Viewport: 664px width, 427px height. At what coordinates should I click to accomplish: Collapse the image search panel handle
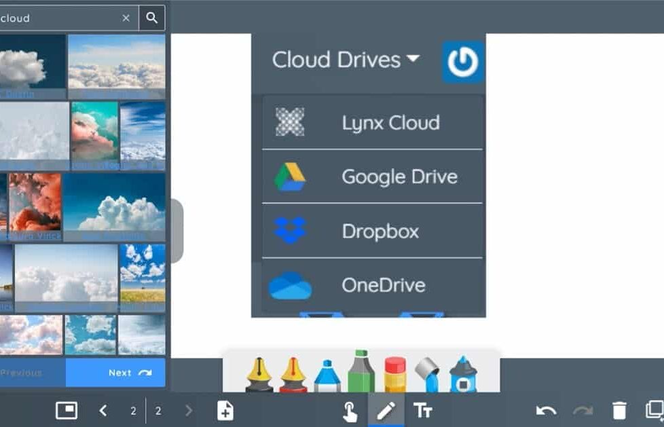(177, 231)
